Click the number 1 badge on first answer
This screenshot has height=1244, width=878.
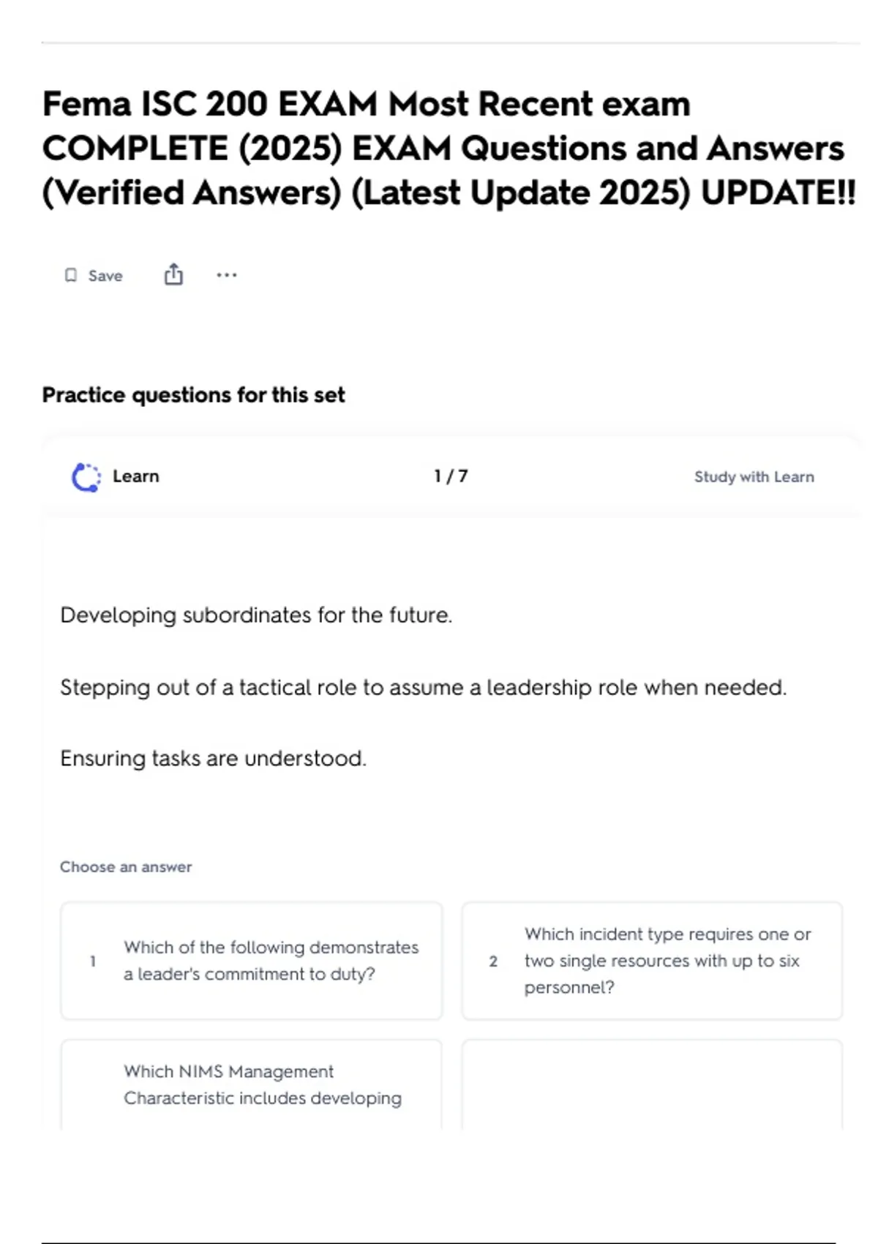[93, 961]
